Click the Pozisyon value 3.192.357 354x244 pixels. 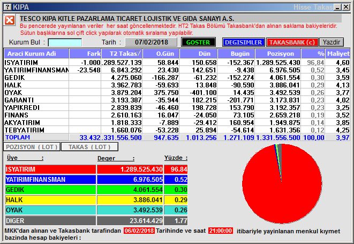tap(285, 107)
